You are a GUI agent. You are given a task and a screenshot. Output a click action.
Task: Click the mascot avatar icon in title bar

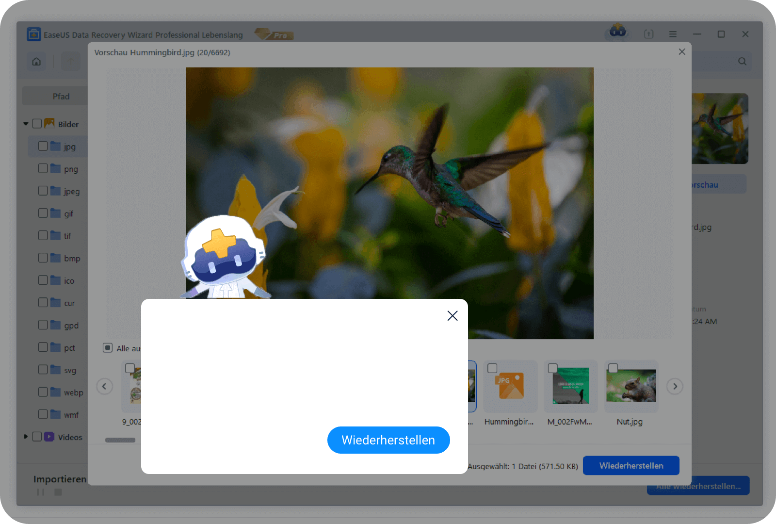tap(617, 32)
